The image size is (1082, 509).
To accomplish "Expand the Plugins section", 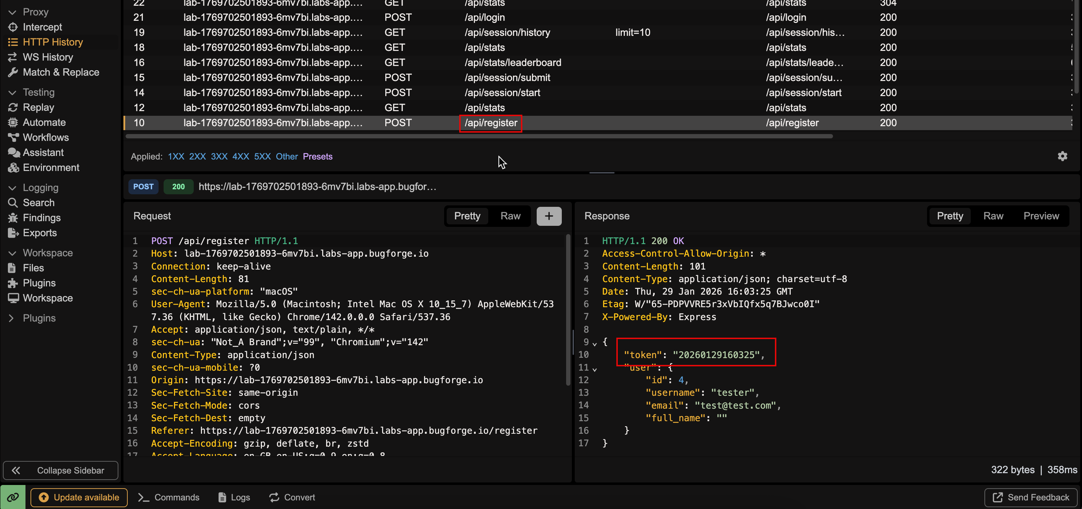I will click(11, 318).
